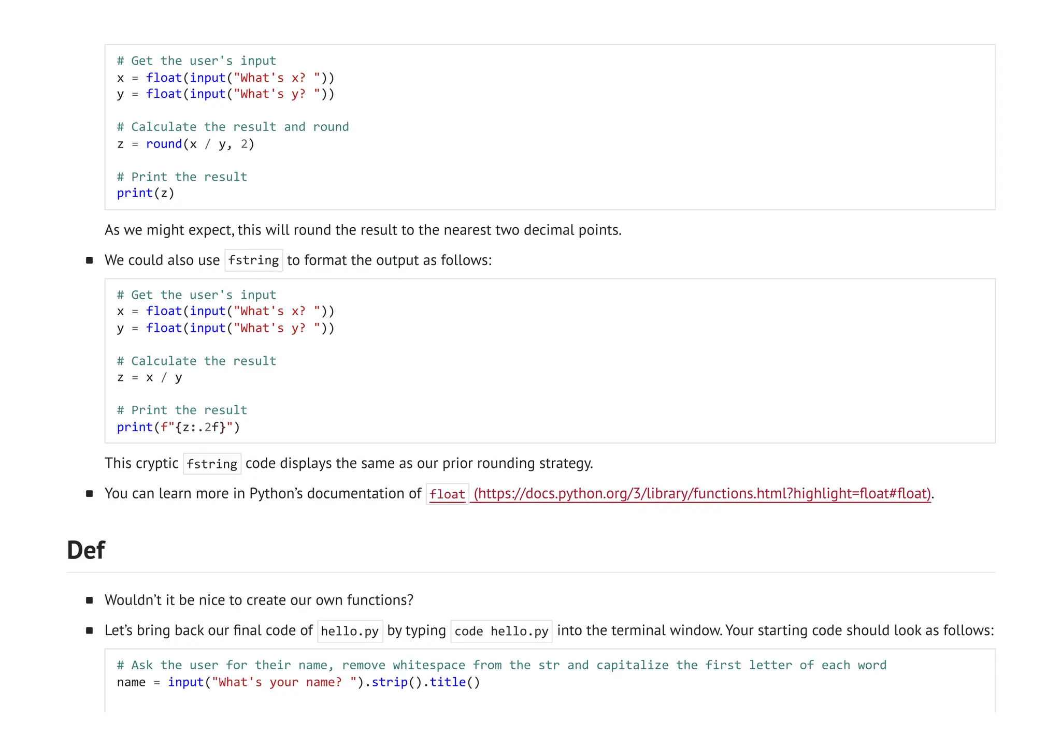Click the '# Ask the user for their name' comment
The height and width of the screenshot is (749, 1061).
click(x=501, y=665)
